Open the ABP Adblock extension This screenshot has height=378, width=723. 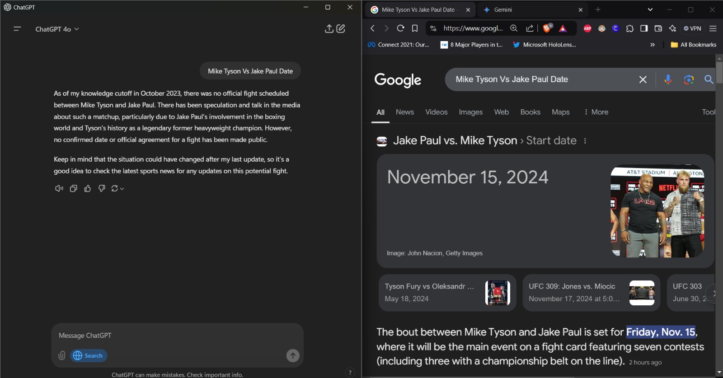(587, 28)
